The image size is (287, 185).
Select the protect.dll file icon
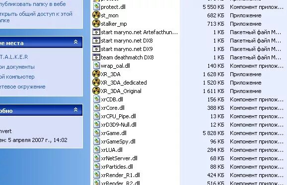point(96,7)
